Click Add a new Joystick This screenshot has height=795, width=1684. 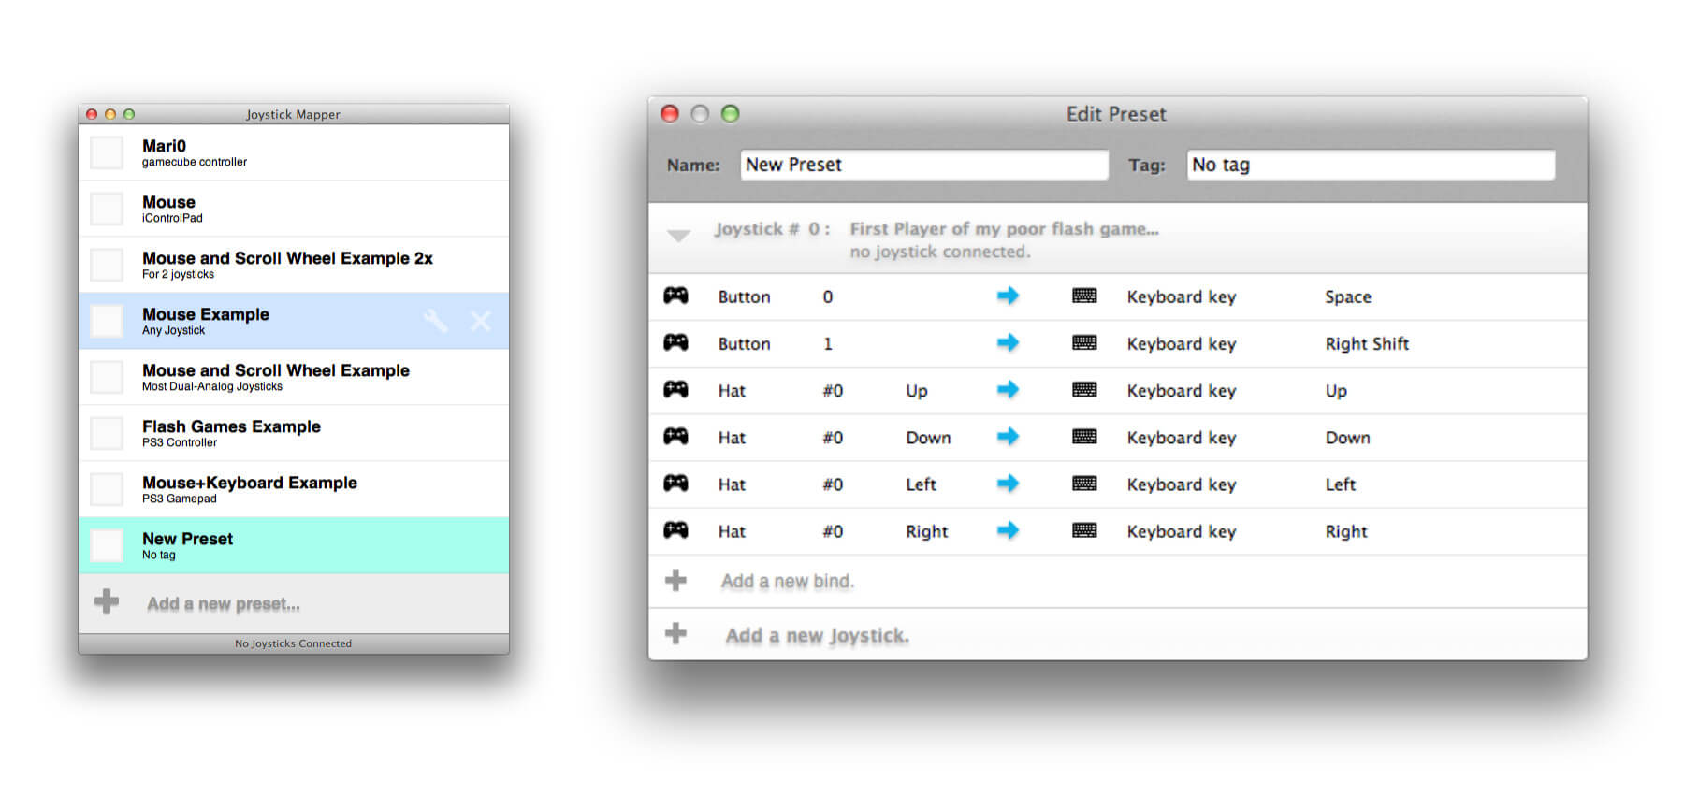[817, 636]
